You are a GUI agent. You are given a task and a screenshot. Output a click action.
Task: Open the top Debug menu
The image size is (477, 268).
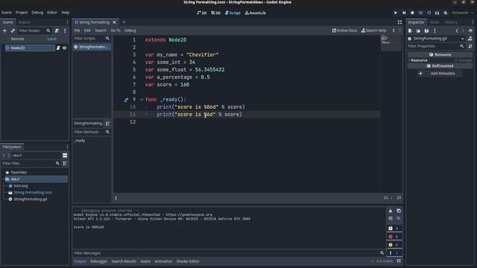pyautogui.click(x=37, y=13)
